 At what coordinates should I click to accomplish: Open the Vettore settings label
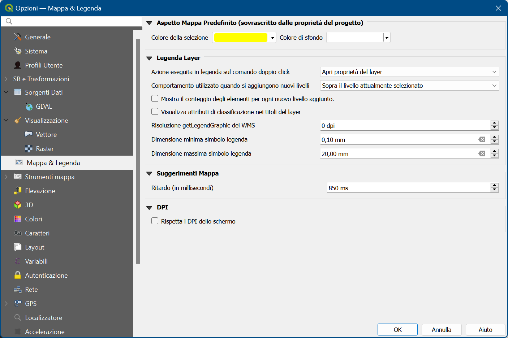(46, 134)
